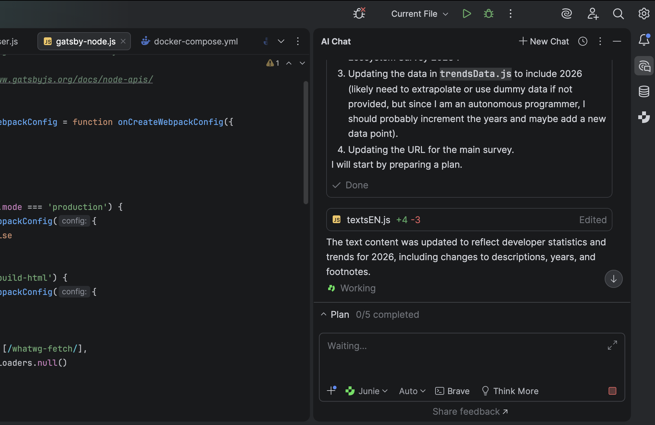Click the Share feedback link
The height and width of the screenshot is (425, 655).
coord(470,411)
